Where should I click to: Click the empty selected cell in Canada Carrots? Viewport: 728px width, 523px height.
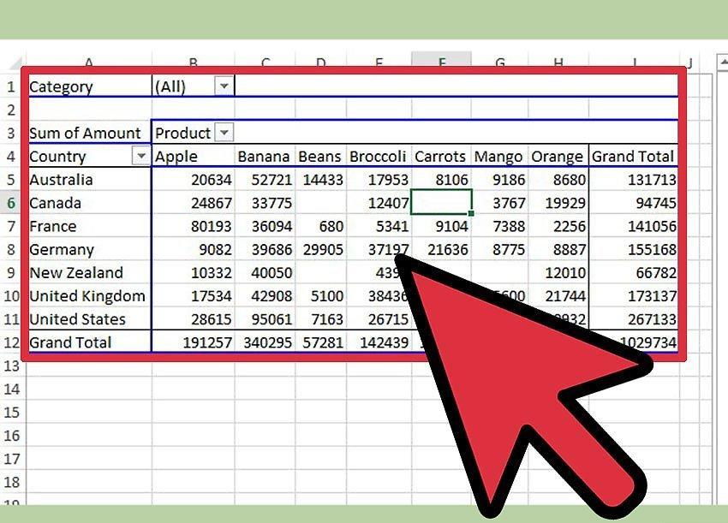click(x=442, y=202)
